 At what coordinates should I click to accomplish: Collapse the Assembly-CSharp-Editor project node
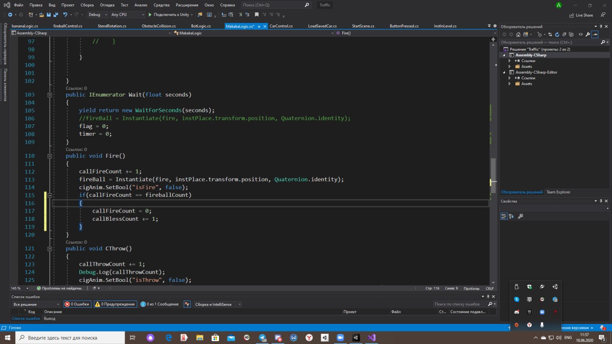pyautogui.click(x=504, y=72)
